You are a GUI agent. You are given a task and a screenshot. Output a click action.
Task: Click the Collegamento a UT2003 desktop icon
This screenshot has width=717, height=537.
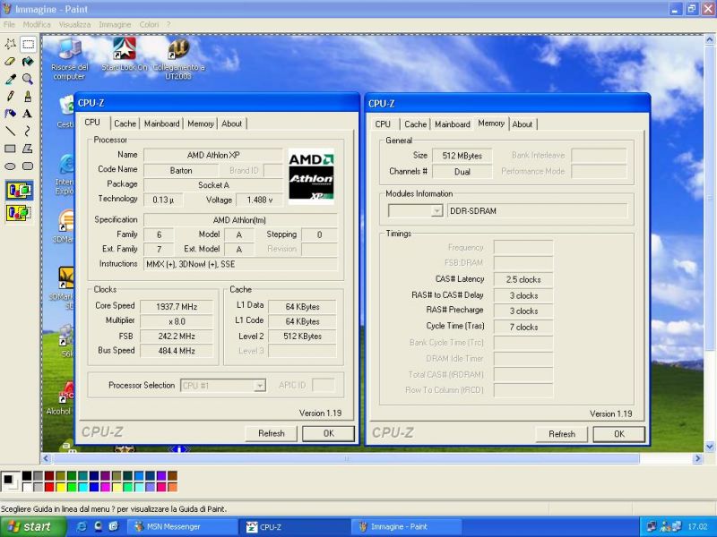click(178, 59)
